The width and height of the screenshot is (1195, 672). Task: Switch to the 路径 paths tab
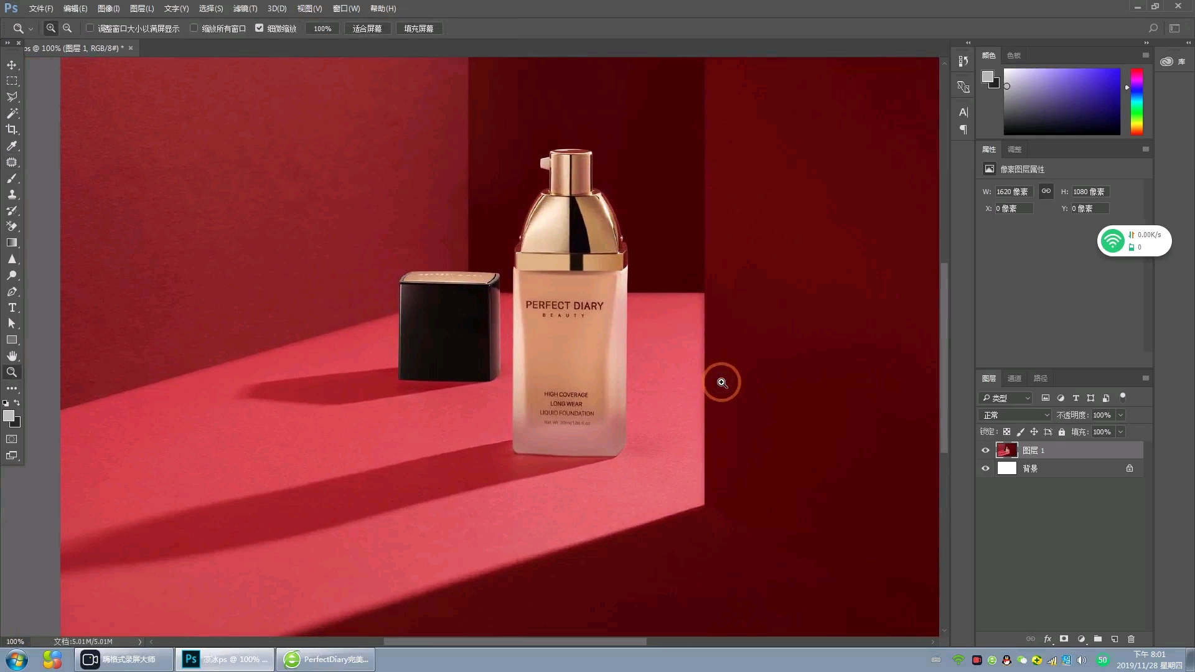coord(1041,378)
